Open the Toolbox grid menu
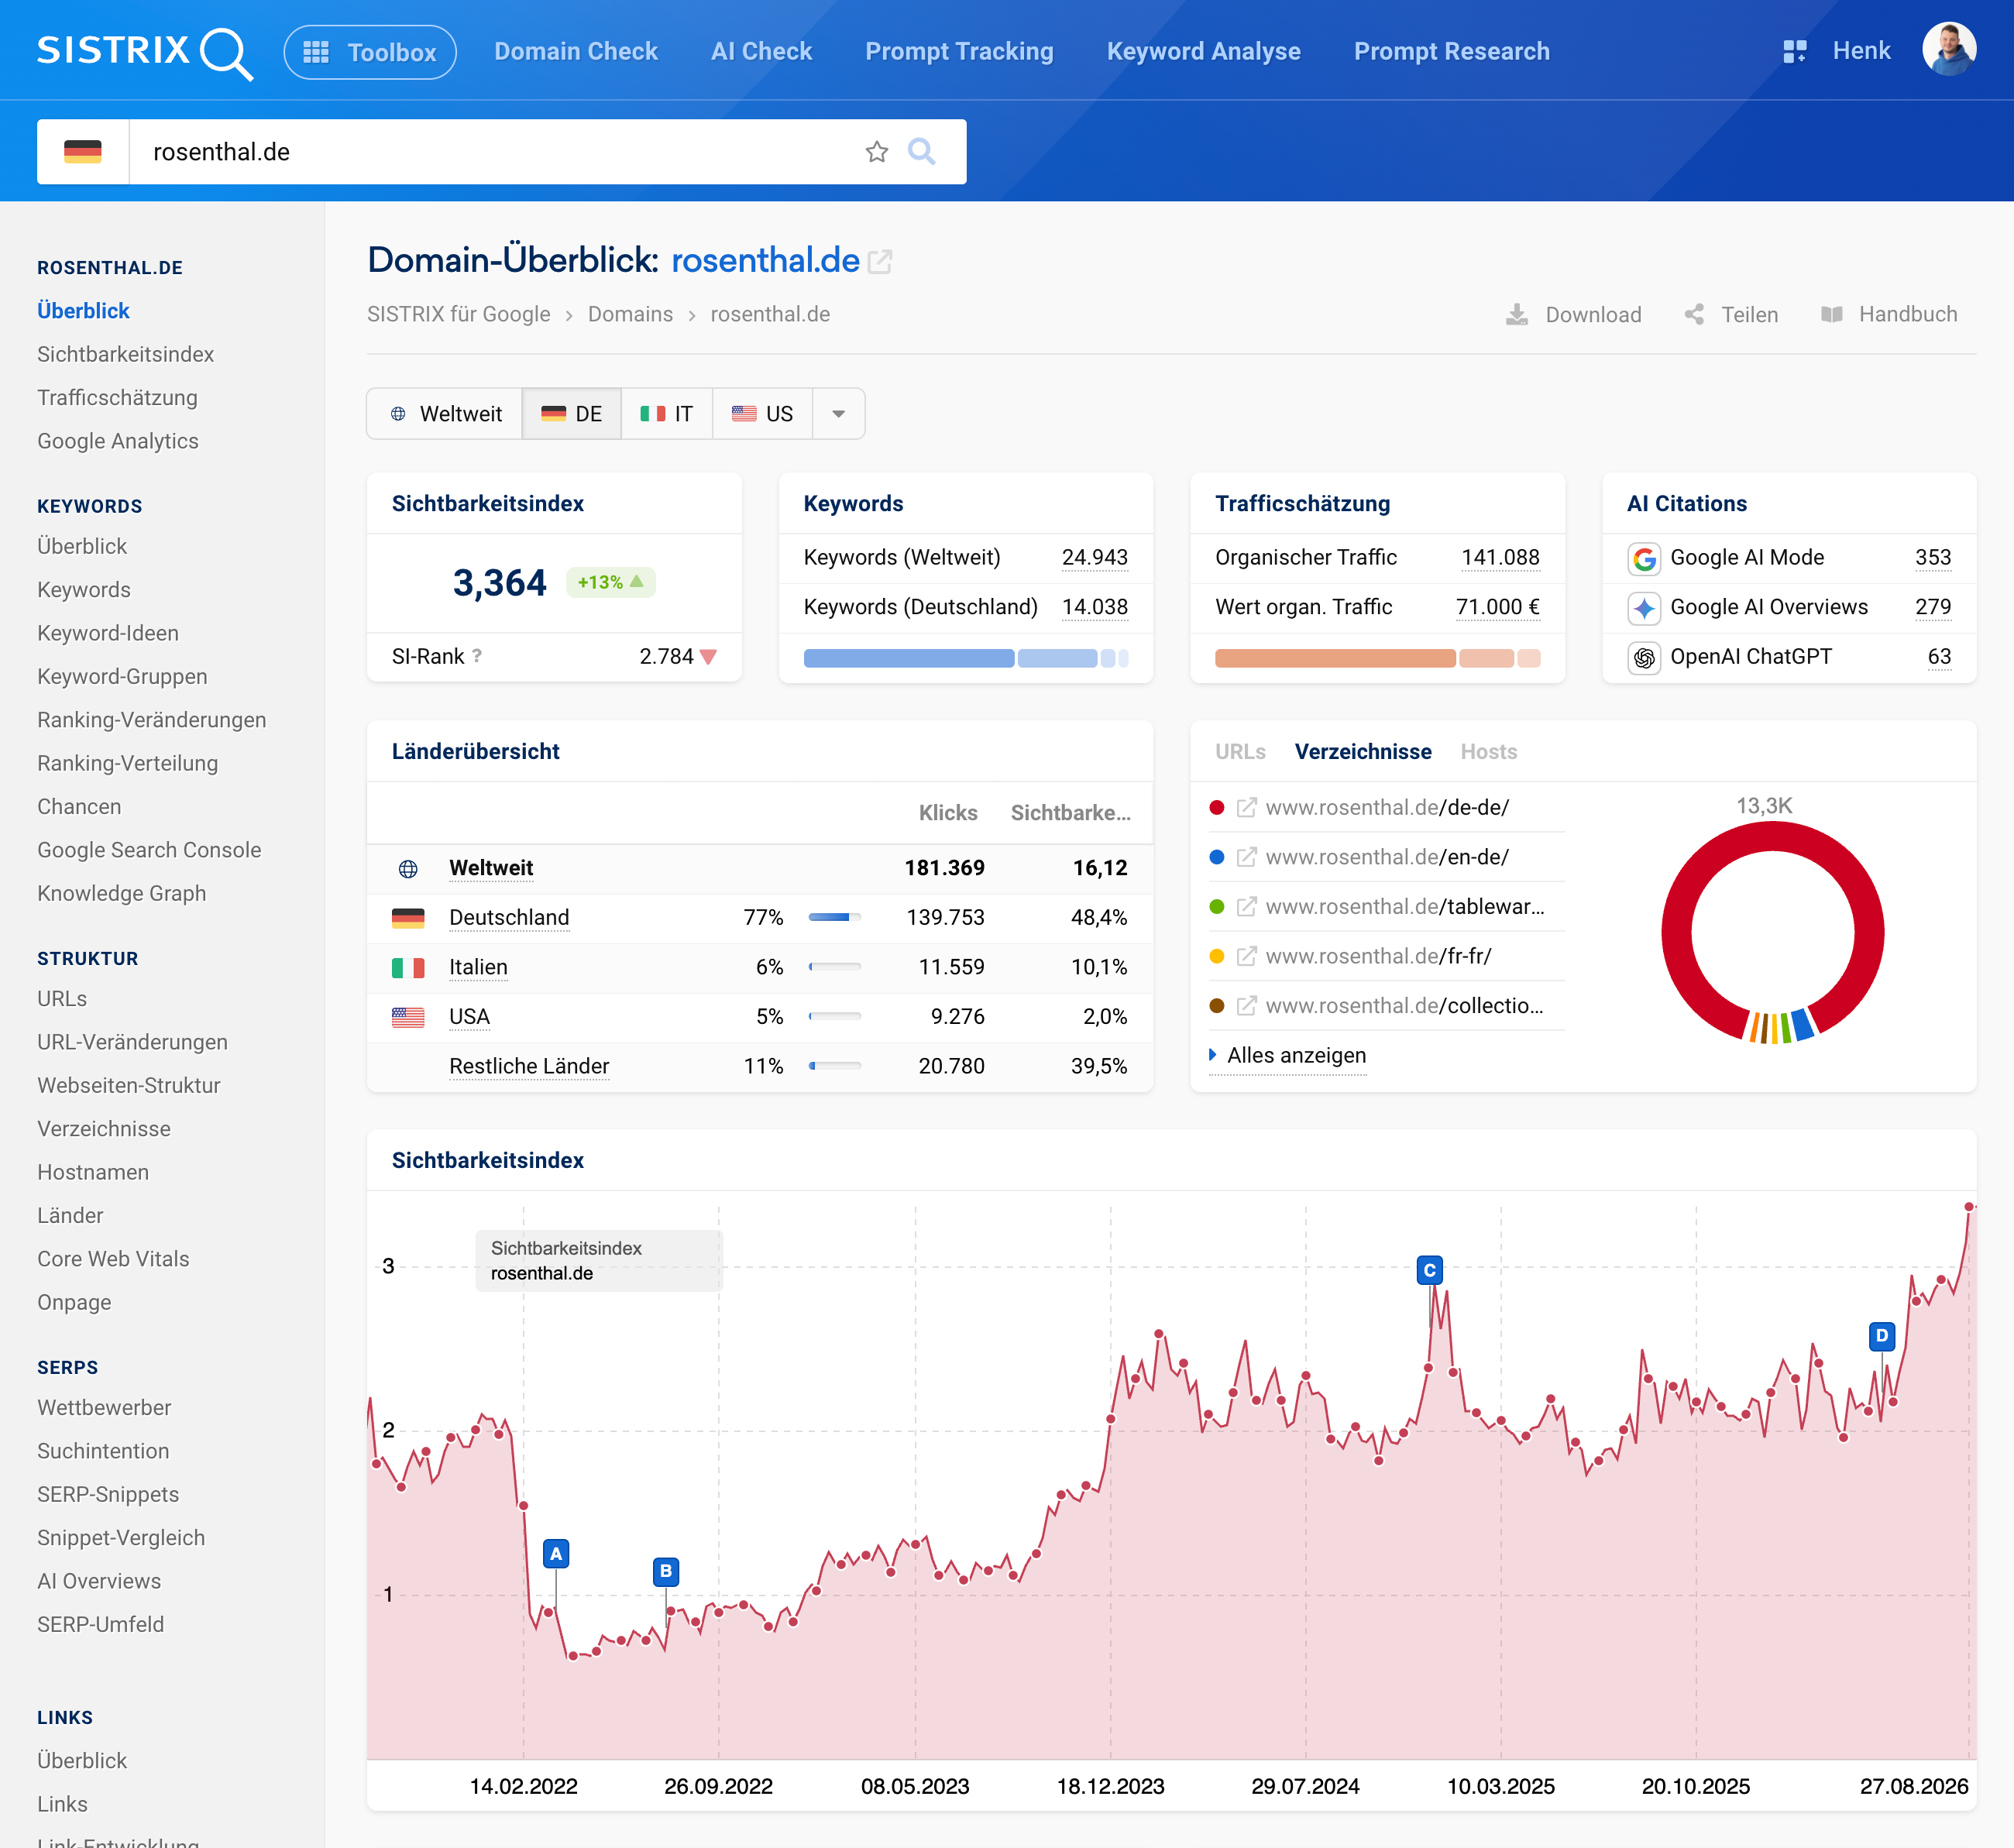The image size is (2014, 1848). click(370, 52)
